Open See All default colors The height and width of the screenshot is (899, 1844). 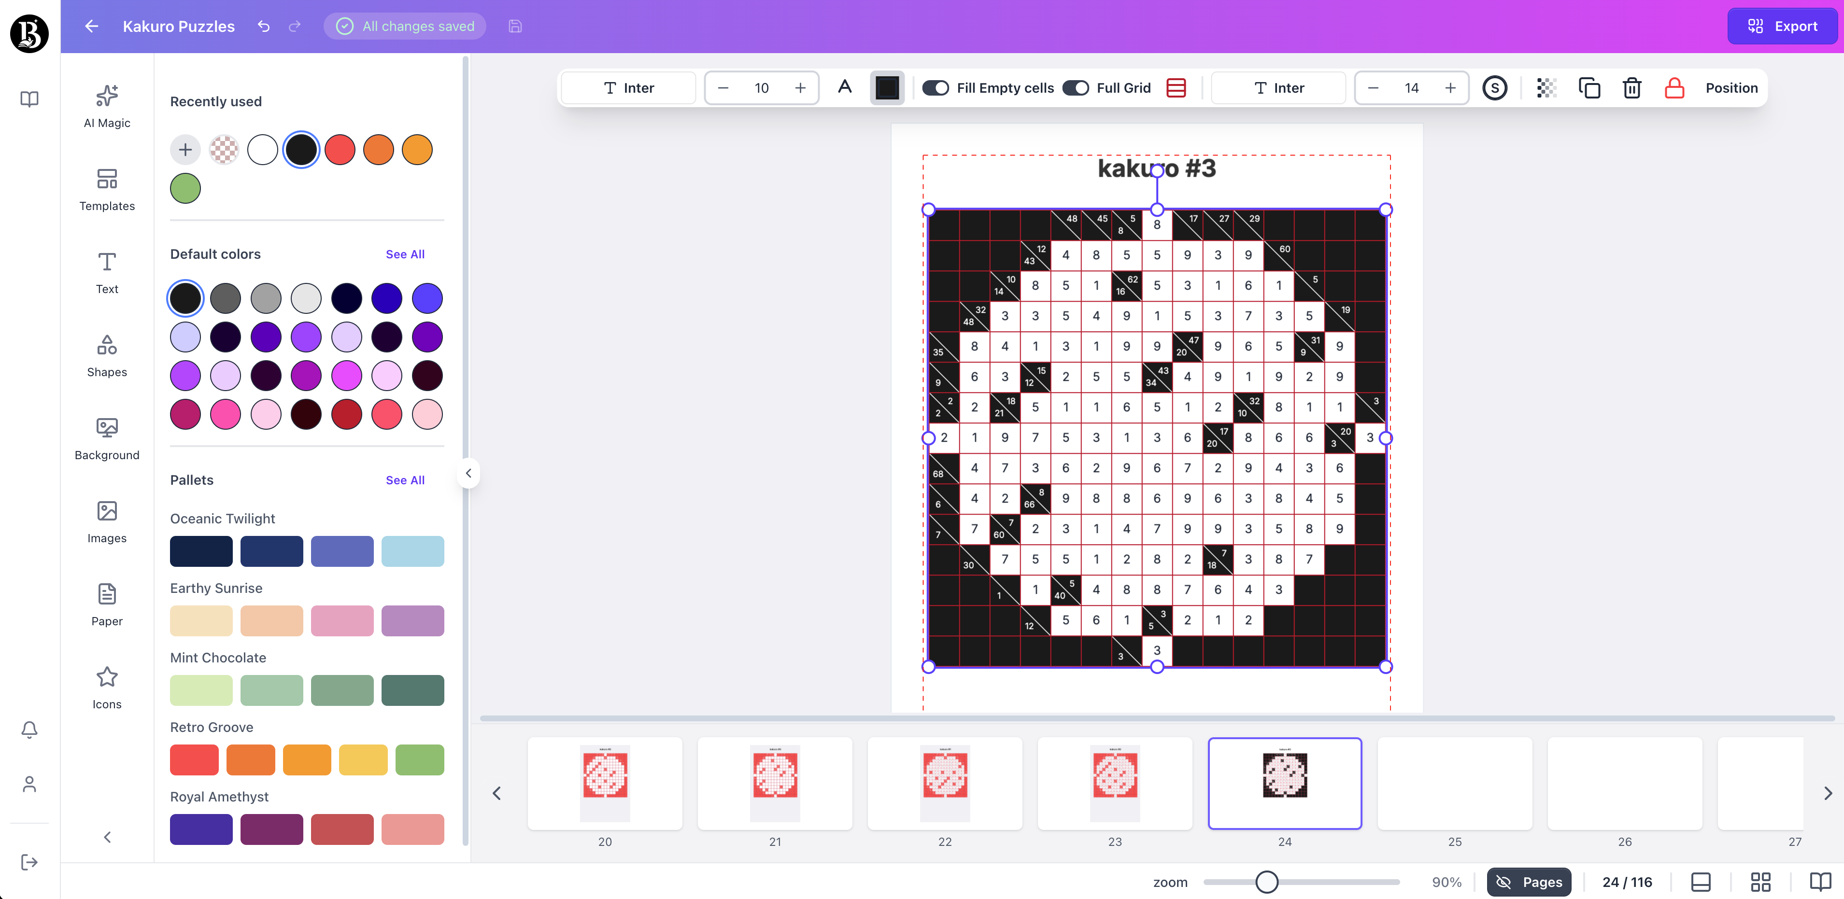tap(405, 254)
